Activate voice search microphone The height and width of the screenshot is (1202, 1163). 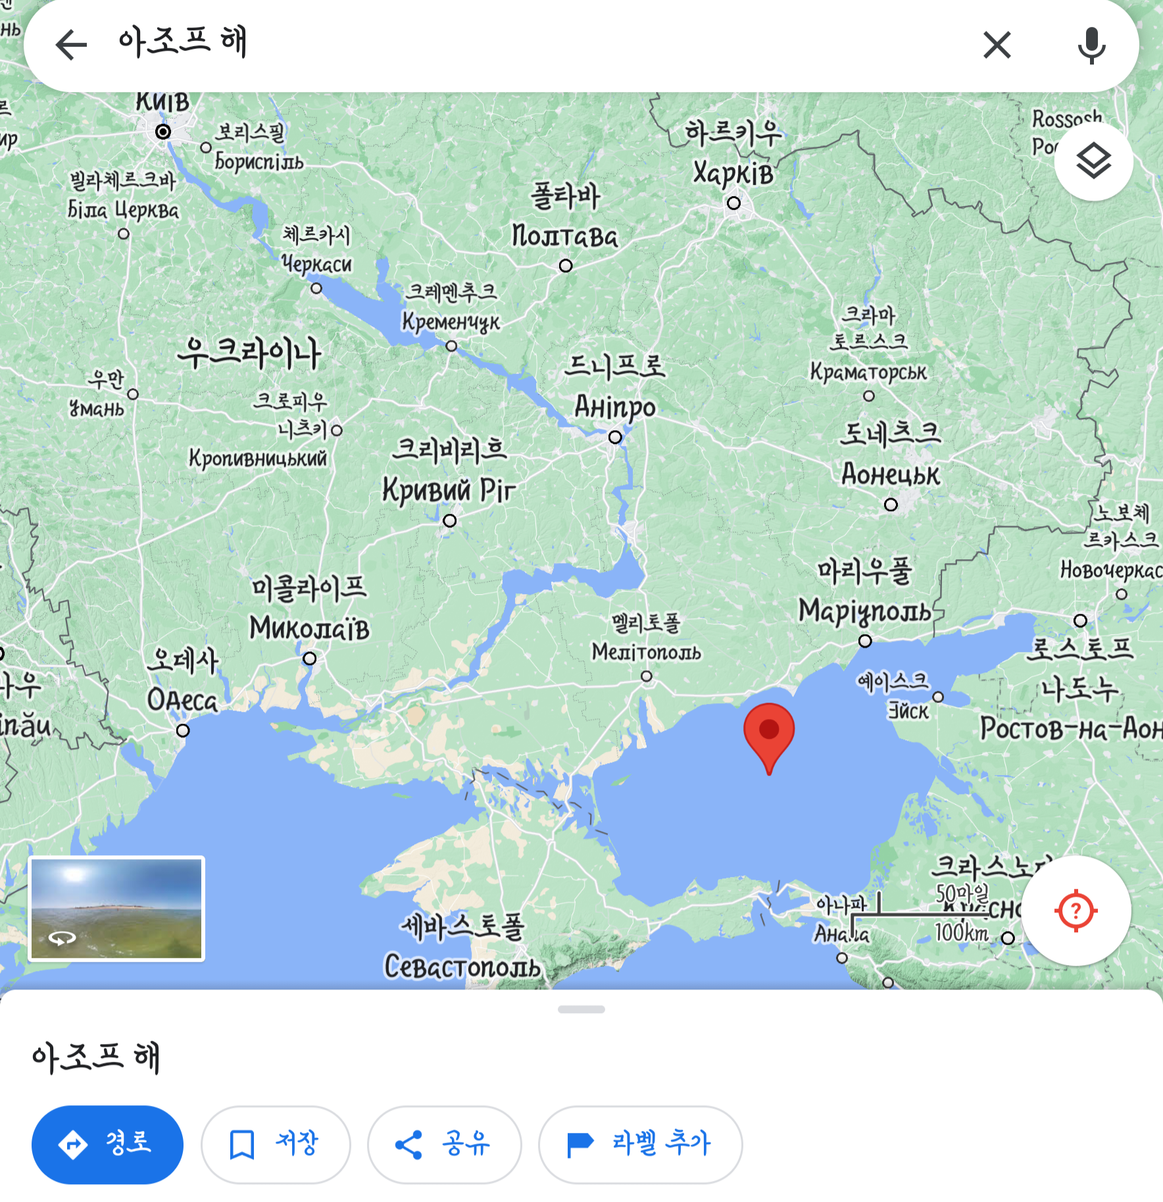1091,45
